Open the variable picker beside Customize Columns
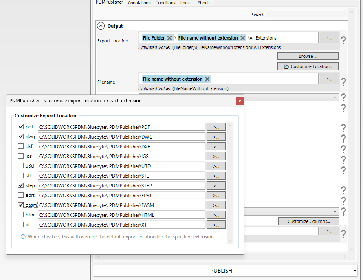 coord(329,231)
